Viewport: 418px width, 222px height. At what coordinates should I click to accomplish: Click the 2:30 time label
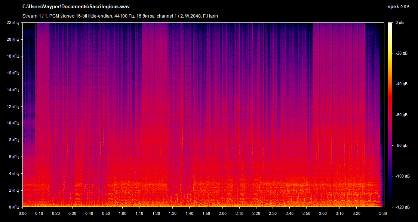pos(273,213)
